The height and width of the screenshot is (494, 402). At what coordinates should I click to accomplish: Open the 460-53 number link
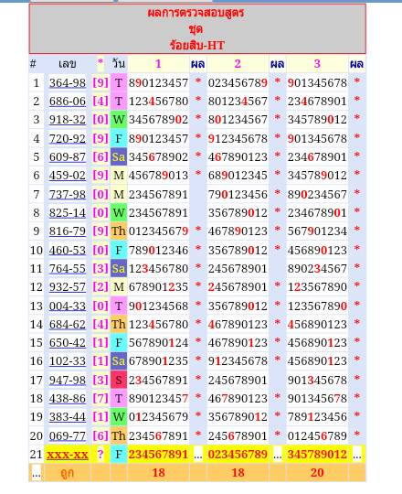coord(68,250)
